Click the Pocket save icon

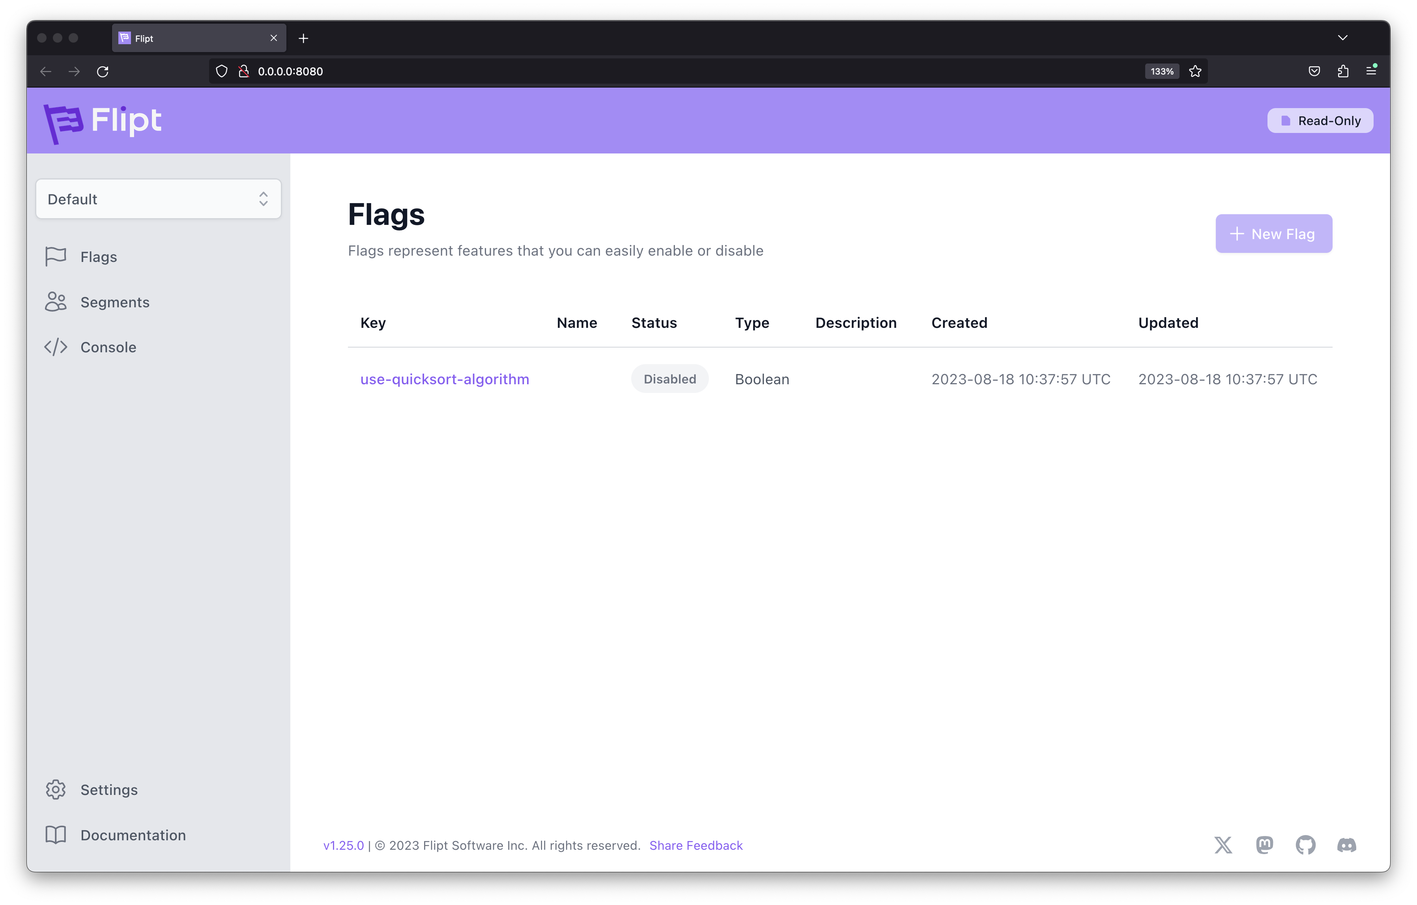point(1314,71)
